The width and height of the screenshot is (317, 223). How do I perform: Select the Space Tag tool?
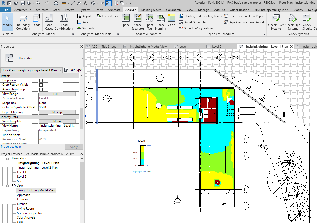pyautogui.click(x=149, y=22)
